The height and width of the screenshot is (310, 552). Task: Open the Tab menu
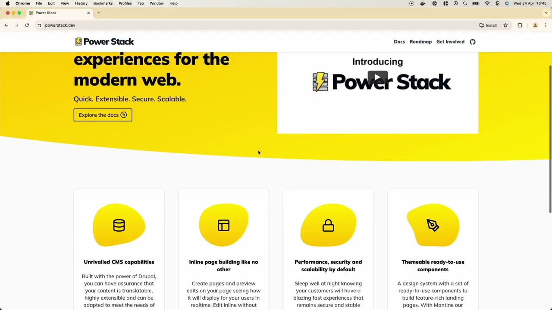click(141, 3)
